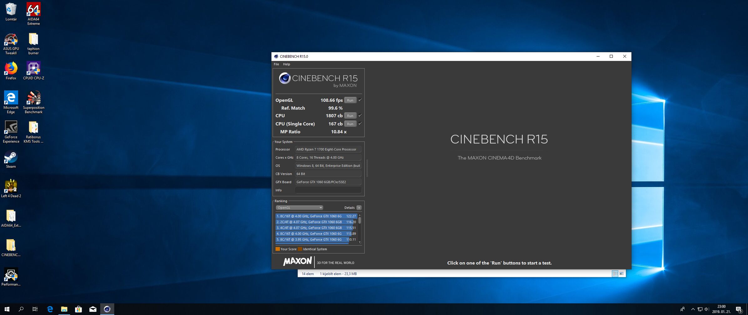
Task: Select ranking row 4 scoring 113.89
Action: 316,234
